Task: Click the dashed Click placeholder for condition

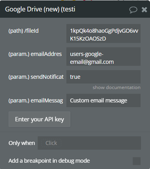Action: coord(51,143)
